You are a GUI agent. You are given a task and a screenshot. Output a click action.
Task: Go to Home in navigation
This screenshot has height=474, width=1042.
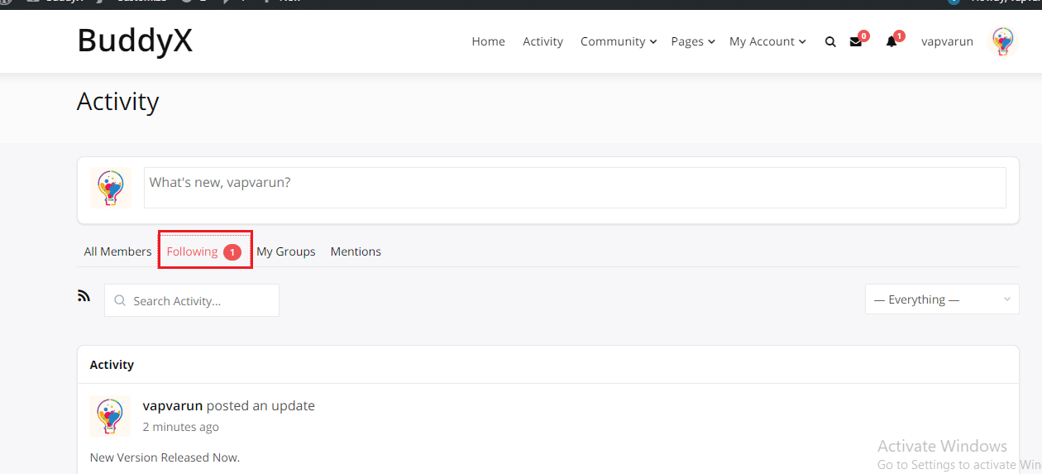[488, 41]
